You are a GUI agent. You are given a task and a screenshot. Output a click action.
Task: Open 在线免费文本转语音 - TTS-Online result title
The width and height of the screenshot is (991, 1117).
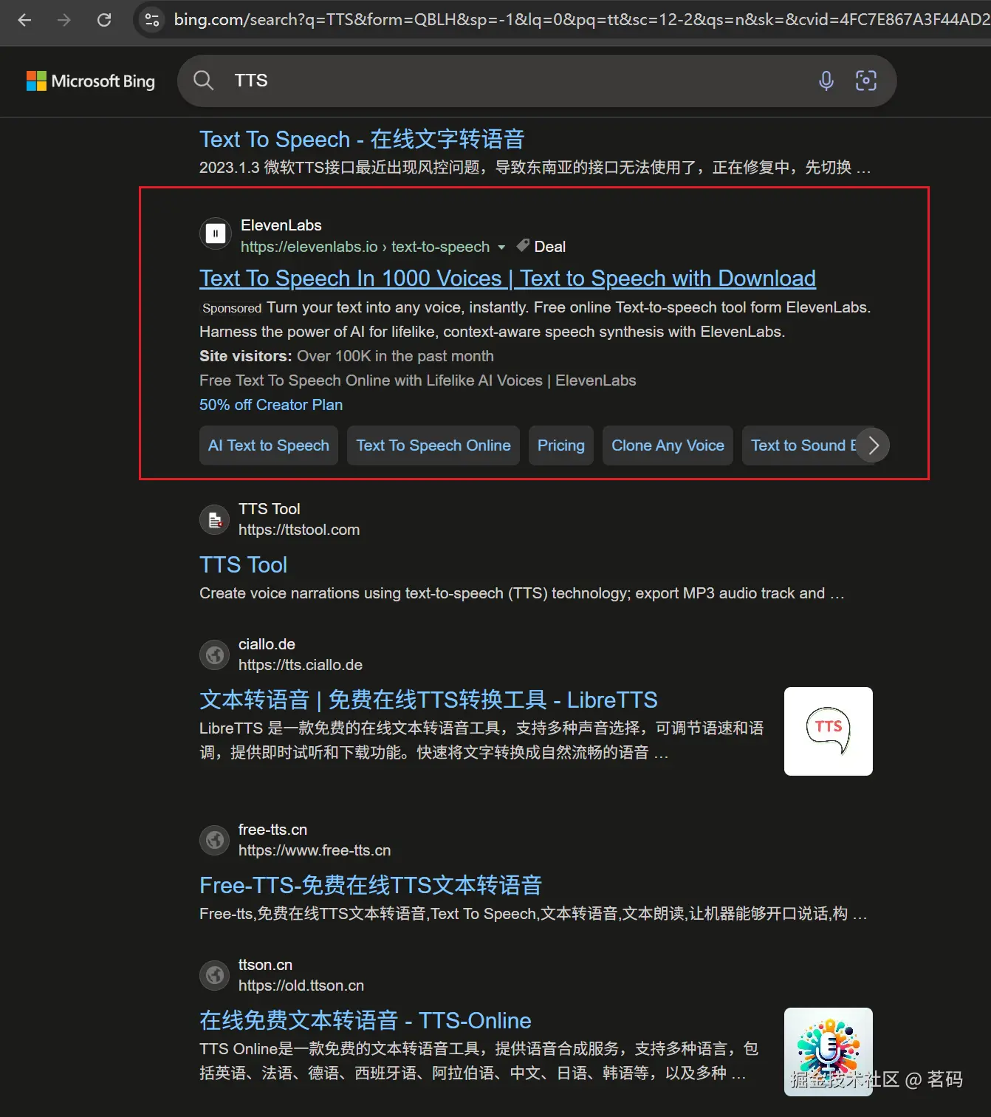(366, 1020)
